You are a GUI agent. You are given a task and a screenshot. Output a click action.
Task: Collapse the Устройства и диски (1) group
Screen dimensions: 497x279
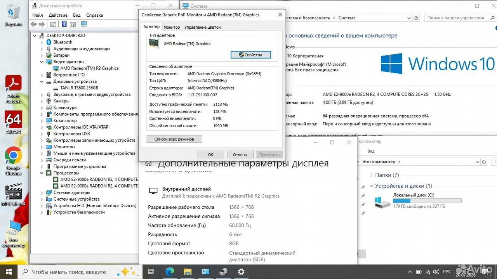tap(372, 186)
